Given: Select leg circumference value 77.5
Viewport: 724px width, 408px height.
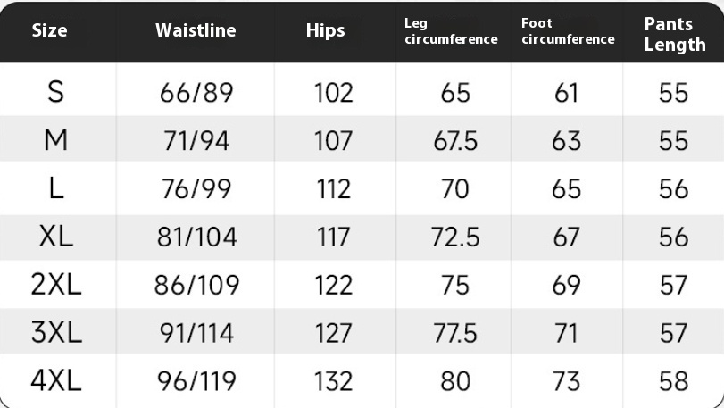Looking at the screenshot, I should coord(454,333).
